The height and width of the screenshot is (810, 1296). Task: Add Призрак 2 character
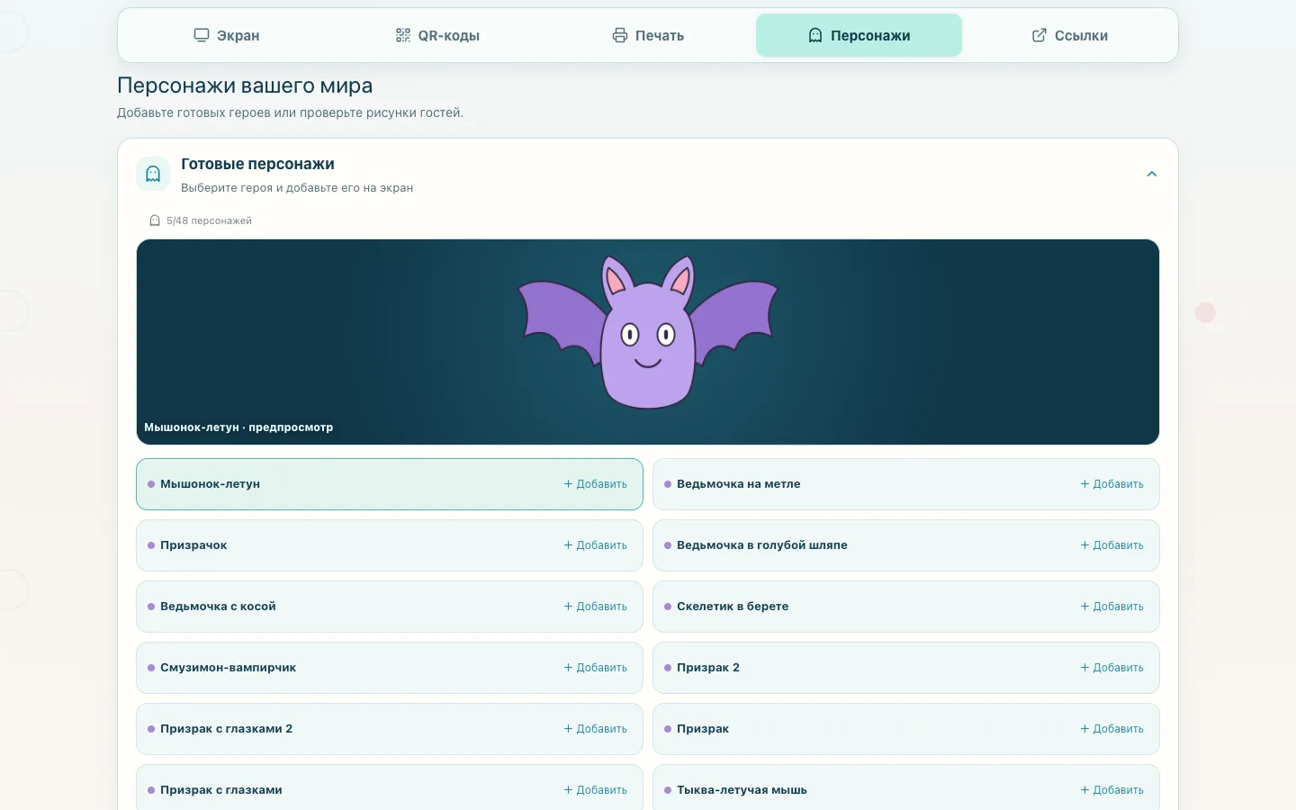coord(1112,668)
